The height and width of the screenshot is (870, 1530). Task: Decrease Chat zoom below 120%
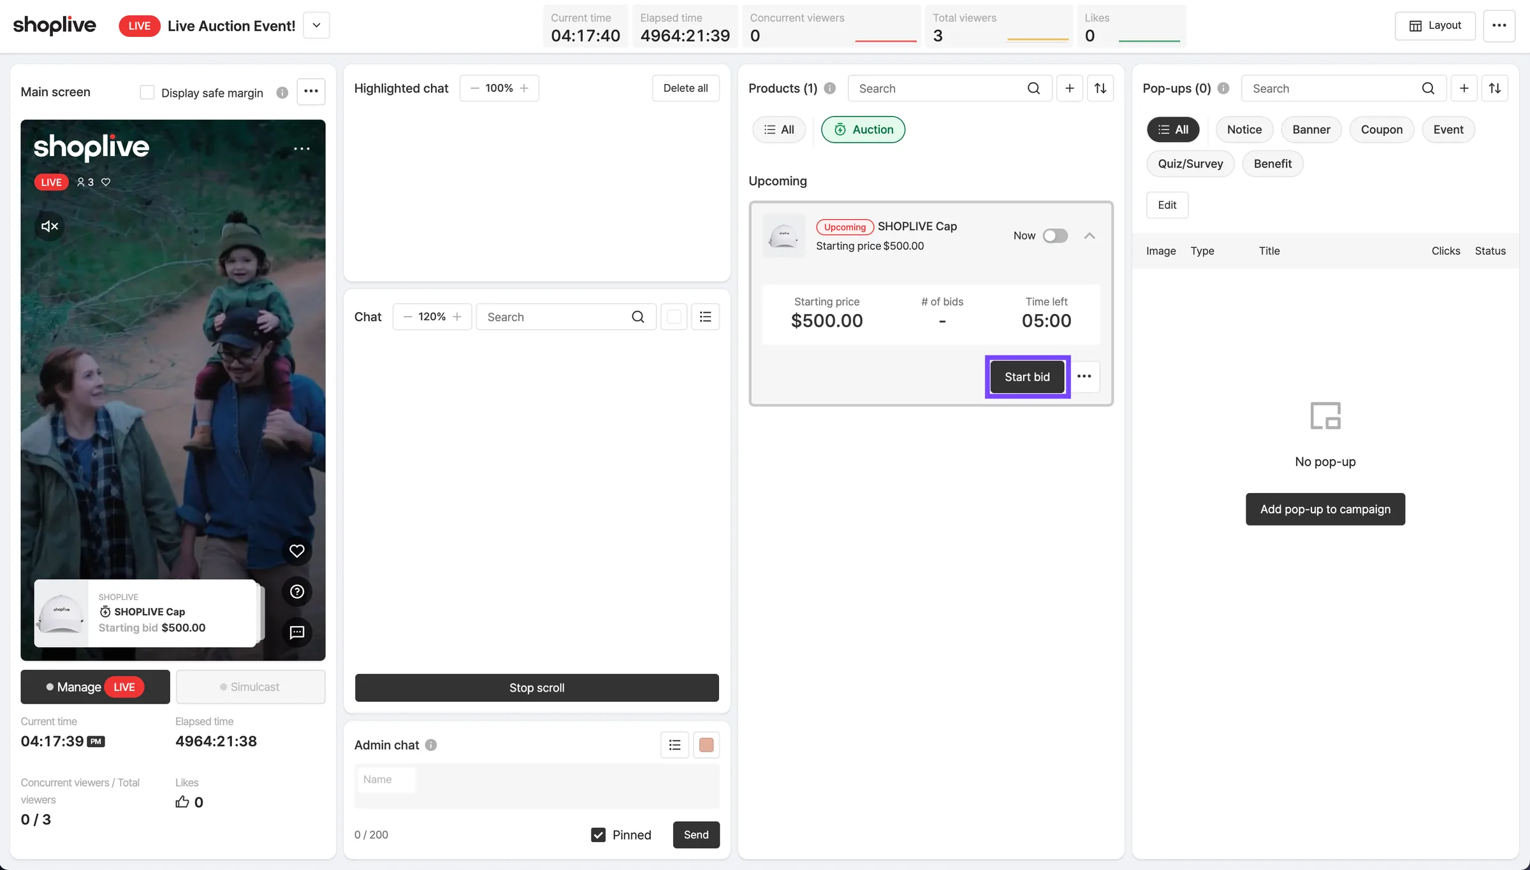pos(407,317)
